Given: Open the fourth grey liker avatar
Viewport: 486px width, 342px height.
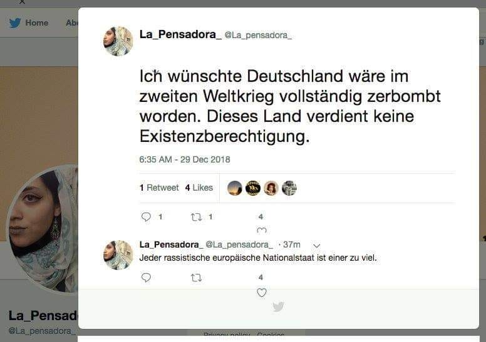Looking at the screenshot, I should 289,188.
